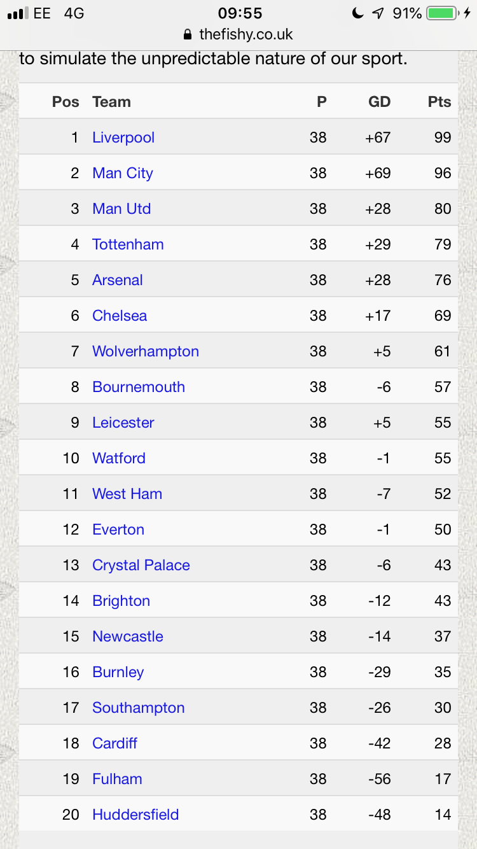
Task: Click the GD column header
Action: tap(380, 102)
